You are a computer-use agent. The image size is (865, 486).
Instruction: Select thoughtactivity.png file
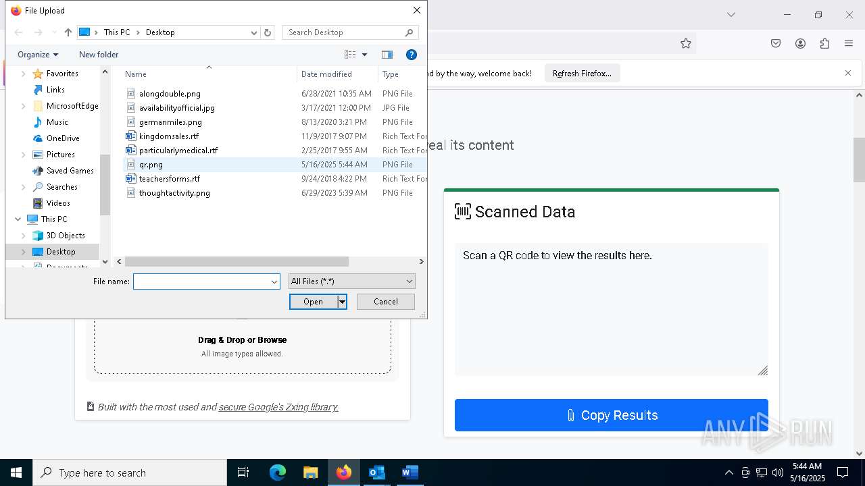click(x=174, y=193)
